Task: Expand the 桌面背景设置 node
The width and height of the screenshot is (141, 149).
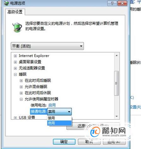Action: coord(15,62)
